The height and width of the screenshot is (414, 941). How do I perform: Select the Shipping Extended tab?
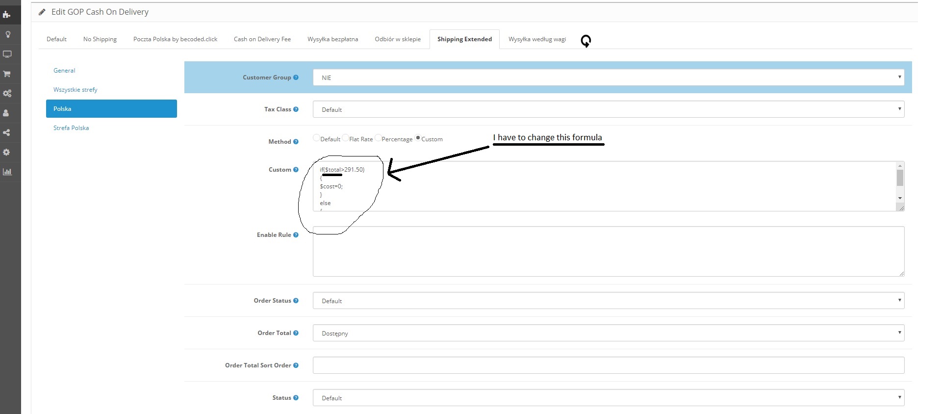[464, 39]
